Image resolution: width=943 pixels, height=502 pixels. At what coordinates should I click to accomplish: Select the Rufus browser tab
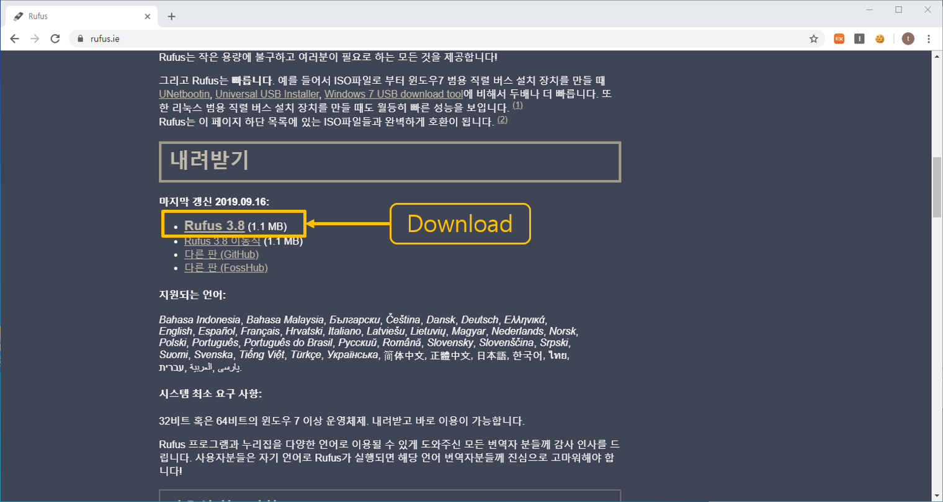[81, 17]
